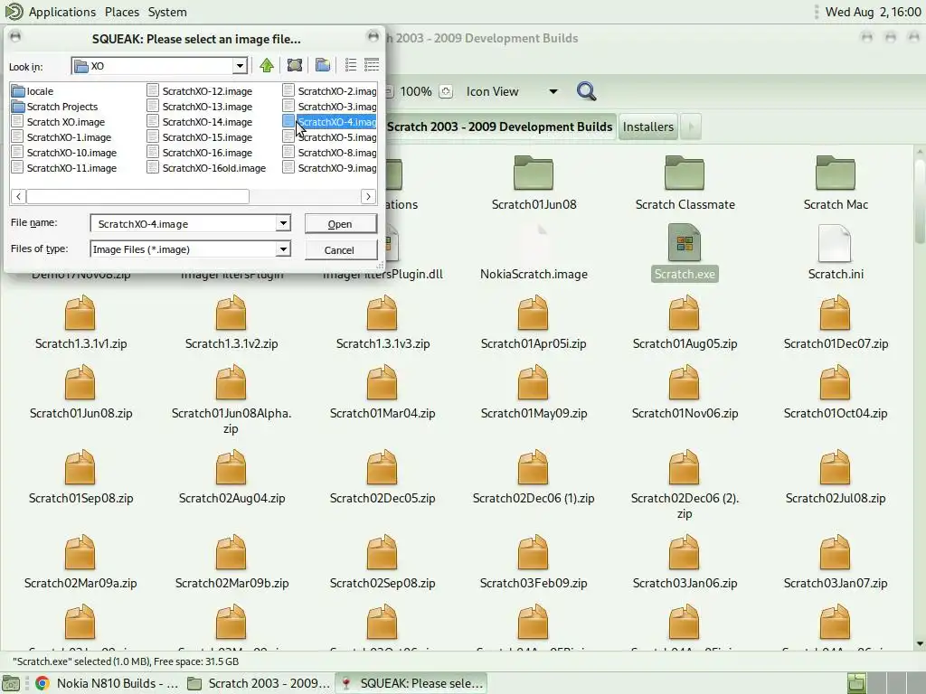926x694 pixels.
Task: Expand the File name combo box arrow
Action: (283, 223)
